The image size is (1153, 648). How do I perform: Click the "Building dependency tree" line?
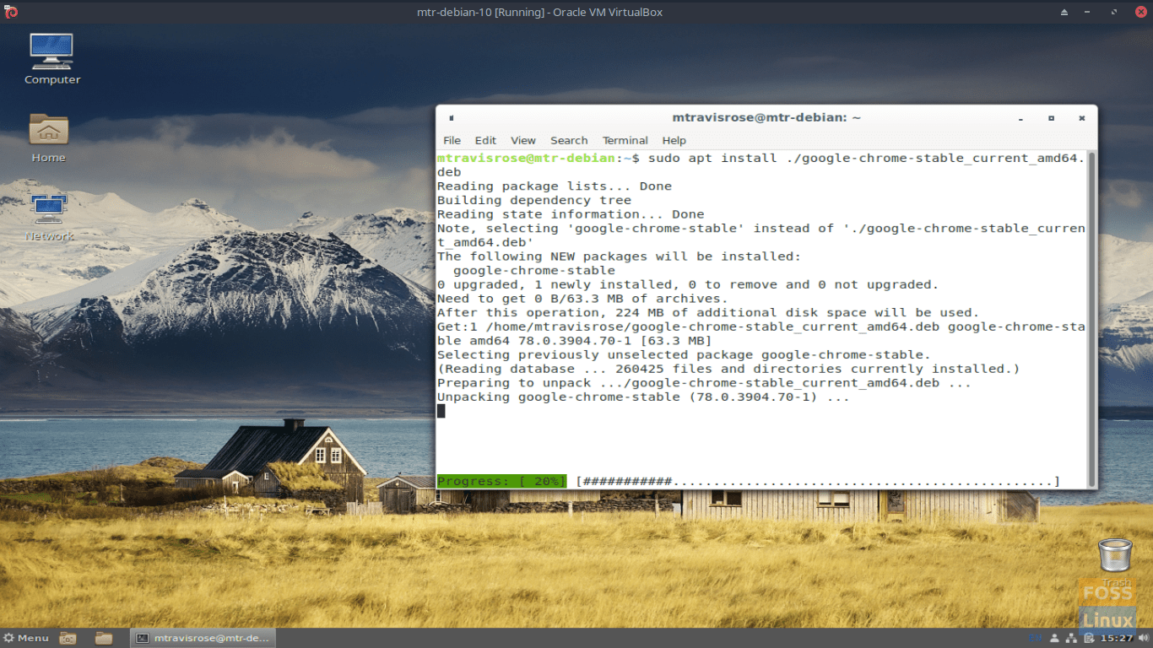[534, 200]
